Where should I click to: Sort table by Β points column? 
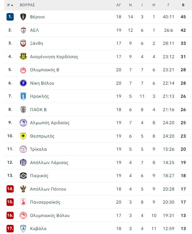click(183, 5)
